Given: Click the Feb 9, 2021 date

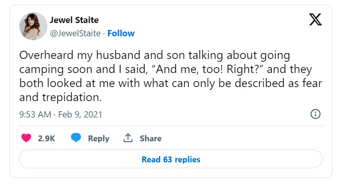Looking at the screenshot, I should coord(80,115).
